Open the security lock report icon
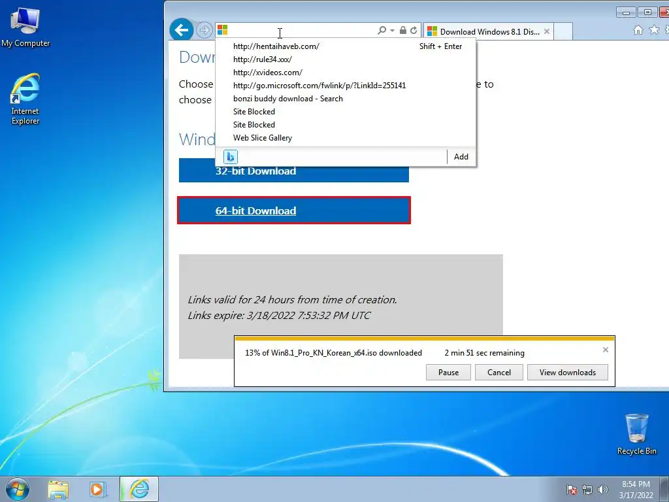 pyautogui.click(x=402, y=30)
